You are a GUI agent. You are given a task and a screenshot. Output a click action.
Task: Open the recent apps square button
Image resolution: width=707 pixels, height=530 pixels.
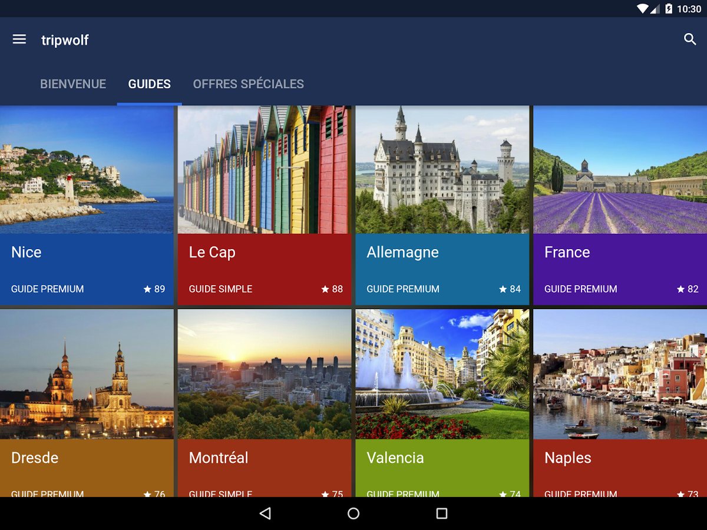click(x=442, y=514)
